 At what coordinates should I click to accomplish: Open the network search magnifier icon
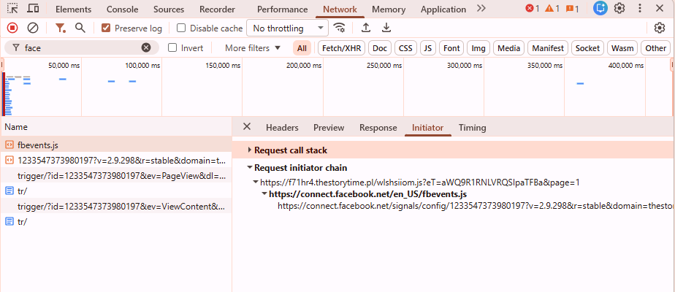pos(80,28)
